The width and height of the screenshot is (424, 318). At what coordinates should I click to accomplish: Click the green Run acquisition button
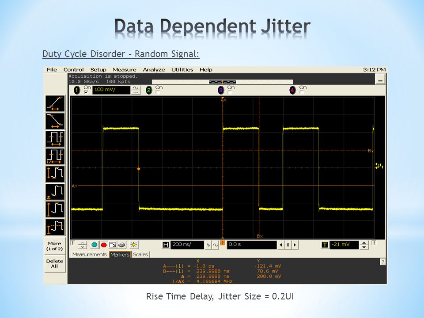95,245
